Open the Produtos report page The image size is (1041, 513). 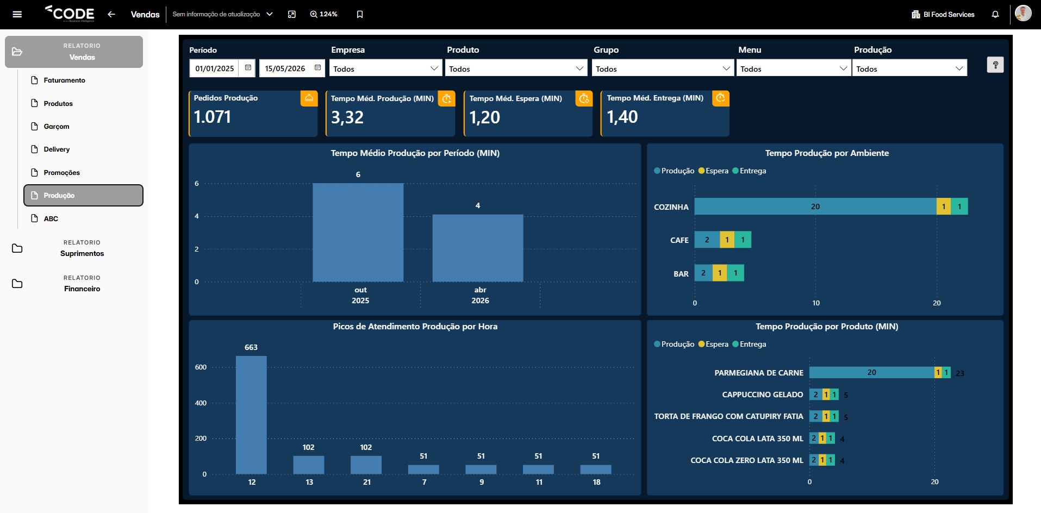coord(58,103)
